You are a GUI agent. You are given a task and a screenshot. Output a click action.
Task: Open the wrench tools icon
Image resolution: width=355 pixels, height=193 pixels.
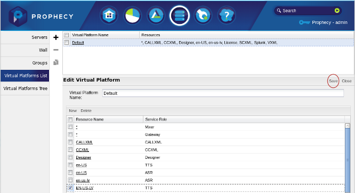[203, 15]
